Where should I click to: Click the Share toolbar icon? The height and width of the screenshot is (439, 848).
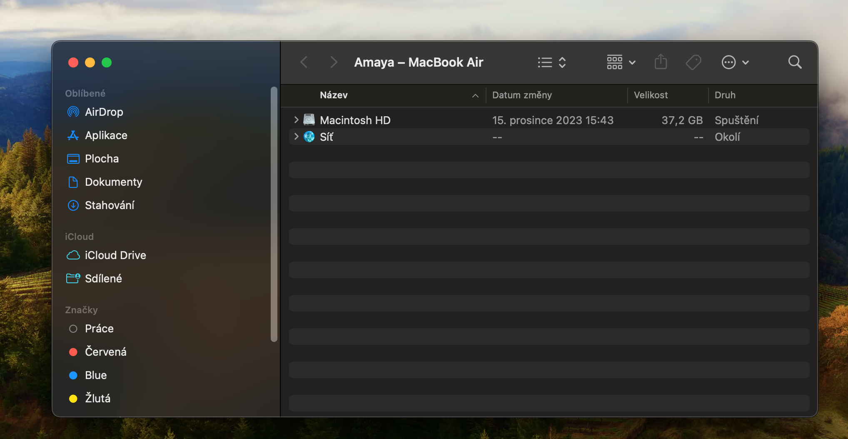pos(661,62)
